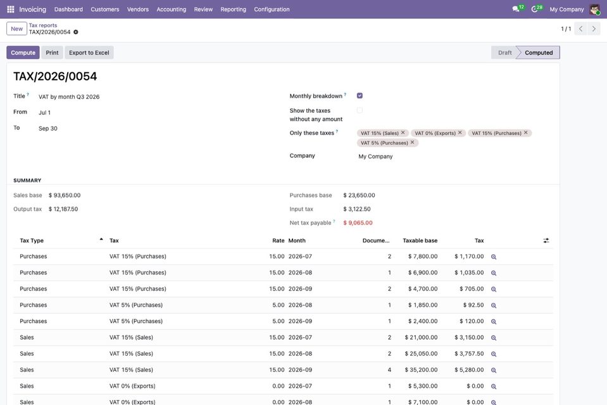Image resolution: width=607 pixels, height=405 pixels.
Task: Open the gear actions menu beside TAX/2026/0054
Action: tap(76, 32)
